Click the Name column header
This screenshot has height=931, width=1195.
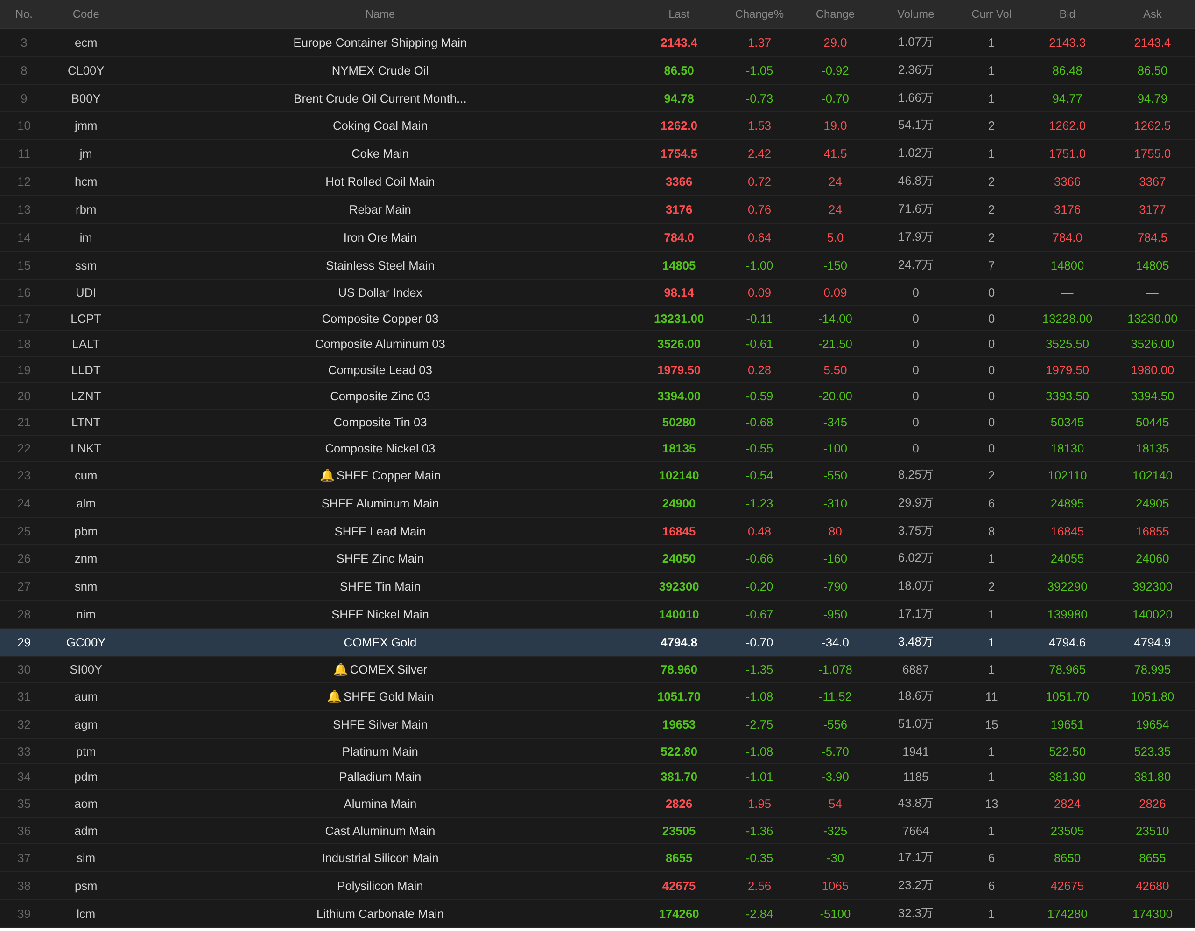tap(380, 14)
